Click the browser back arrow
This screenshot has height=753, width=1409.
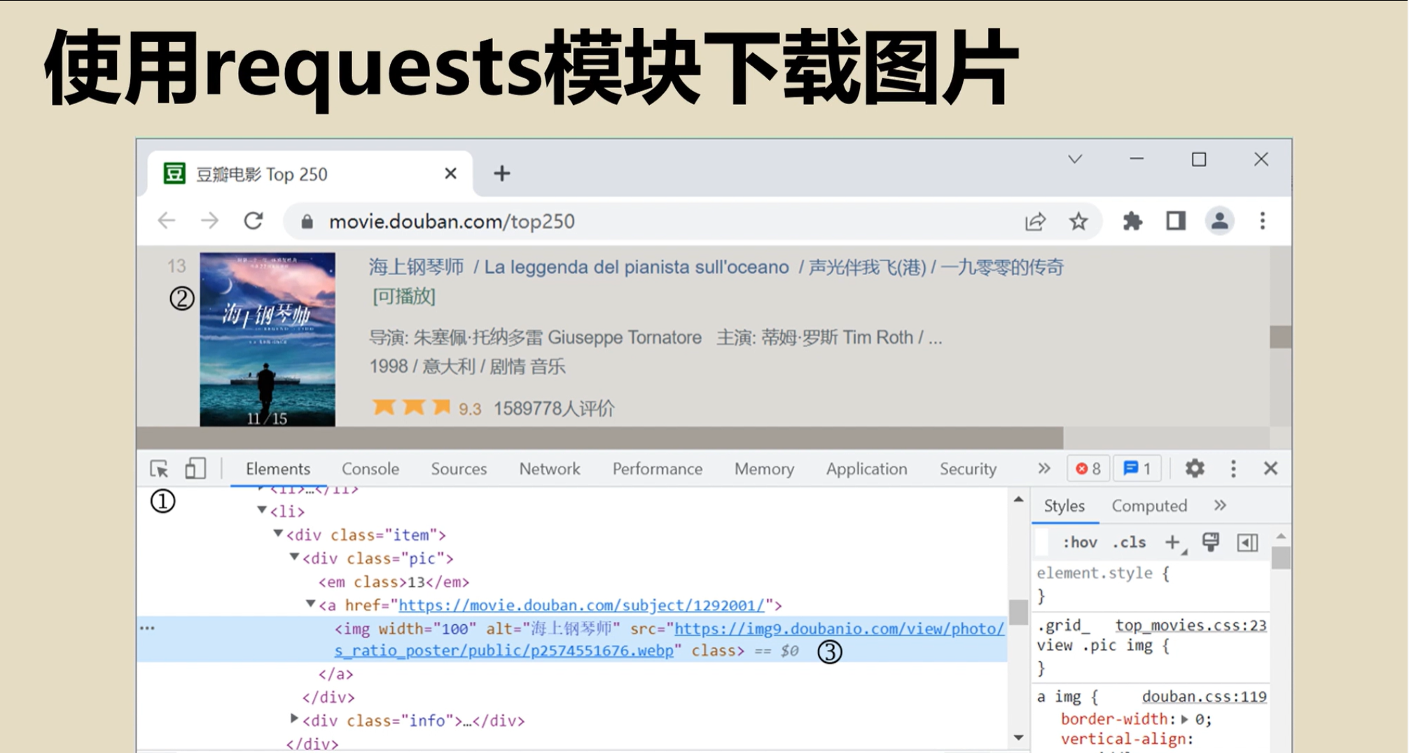click(x=167, y=221)
